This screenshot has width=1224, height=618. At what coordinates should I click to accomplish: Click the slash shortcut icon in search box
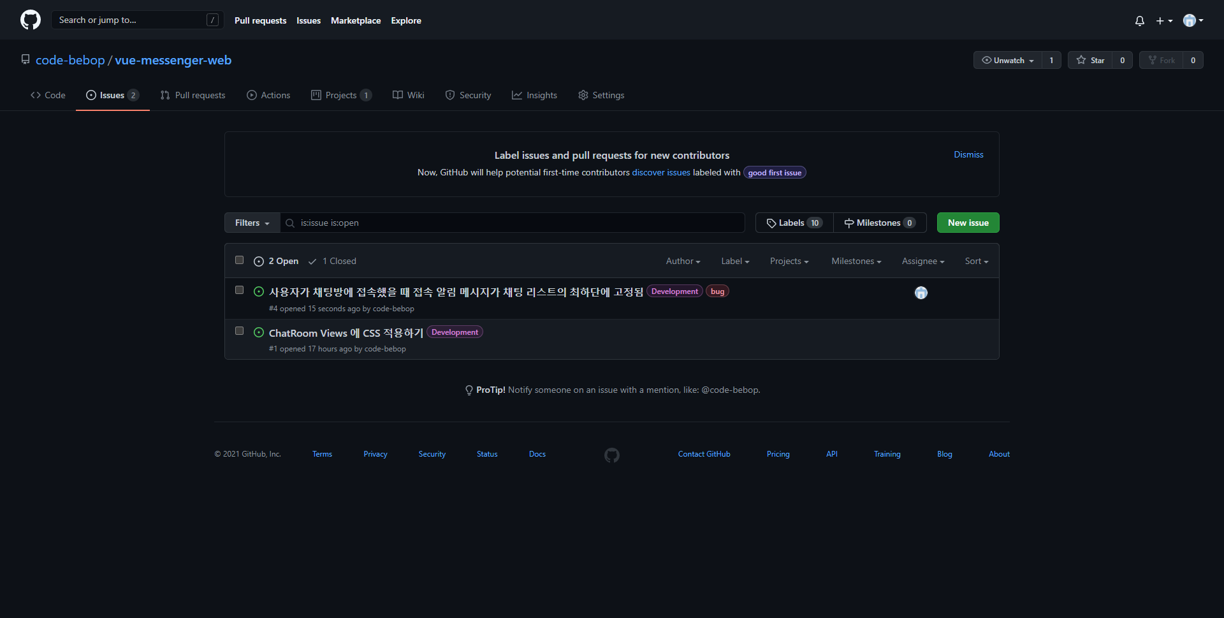[213, 20]
